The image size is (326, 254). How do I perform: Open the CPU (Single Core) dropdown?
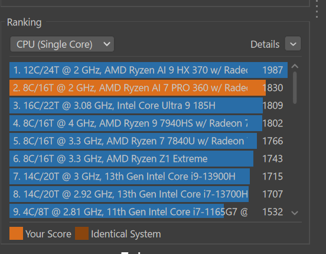click(x=62, y=44)
